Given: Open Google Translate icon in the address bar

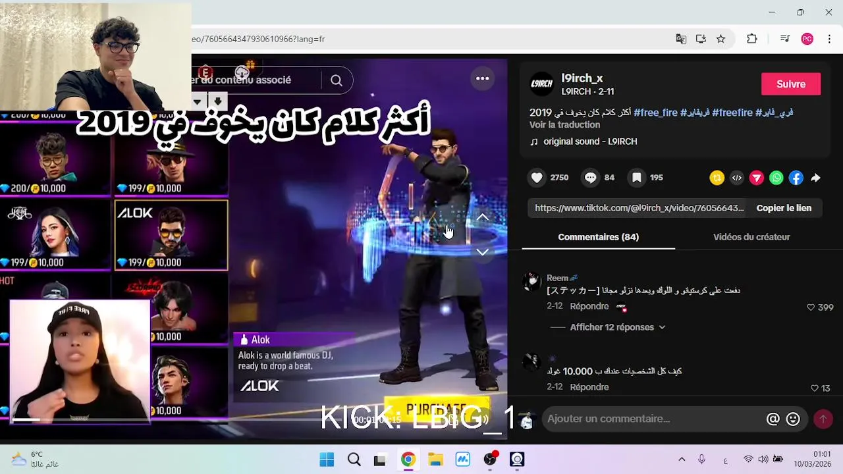Looking at the screenshot, I should pos(681,39).
